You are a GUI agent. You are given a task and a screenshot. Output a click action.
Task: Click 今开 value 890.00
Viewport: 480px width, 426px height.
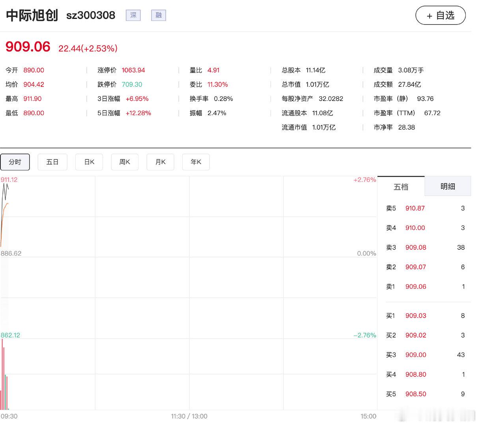pyautogui.click(x=34, y=70)
